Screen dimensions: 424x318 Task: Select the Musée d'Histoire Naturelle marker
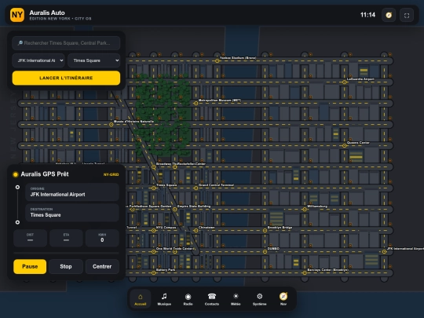coord(111,124)
